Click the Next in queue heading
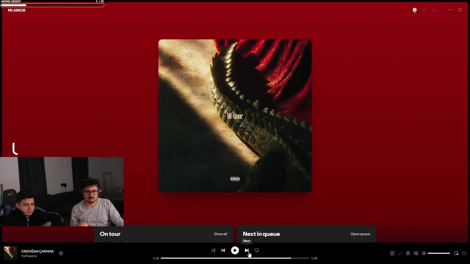This screenshot has height=264, width=470. [x=261, y=234]
